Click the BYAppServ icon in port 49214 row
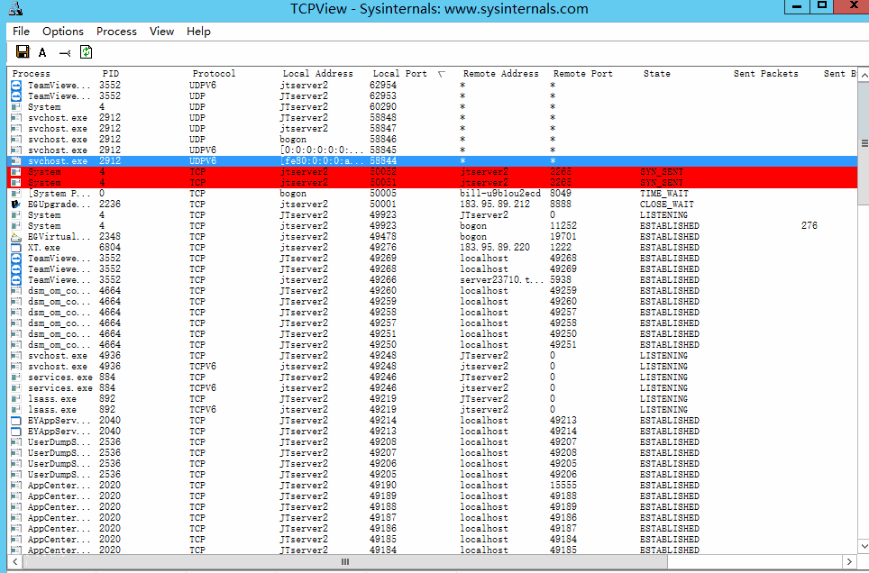Image resolution: width=869 pixels, height=573 pixels. [x=16, y=420]
